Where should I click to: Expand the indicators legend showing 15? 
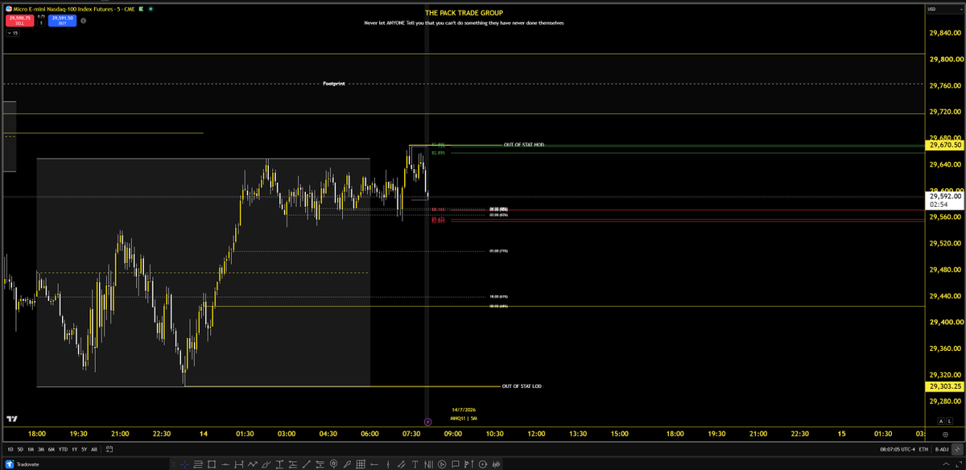pos(13,33)
